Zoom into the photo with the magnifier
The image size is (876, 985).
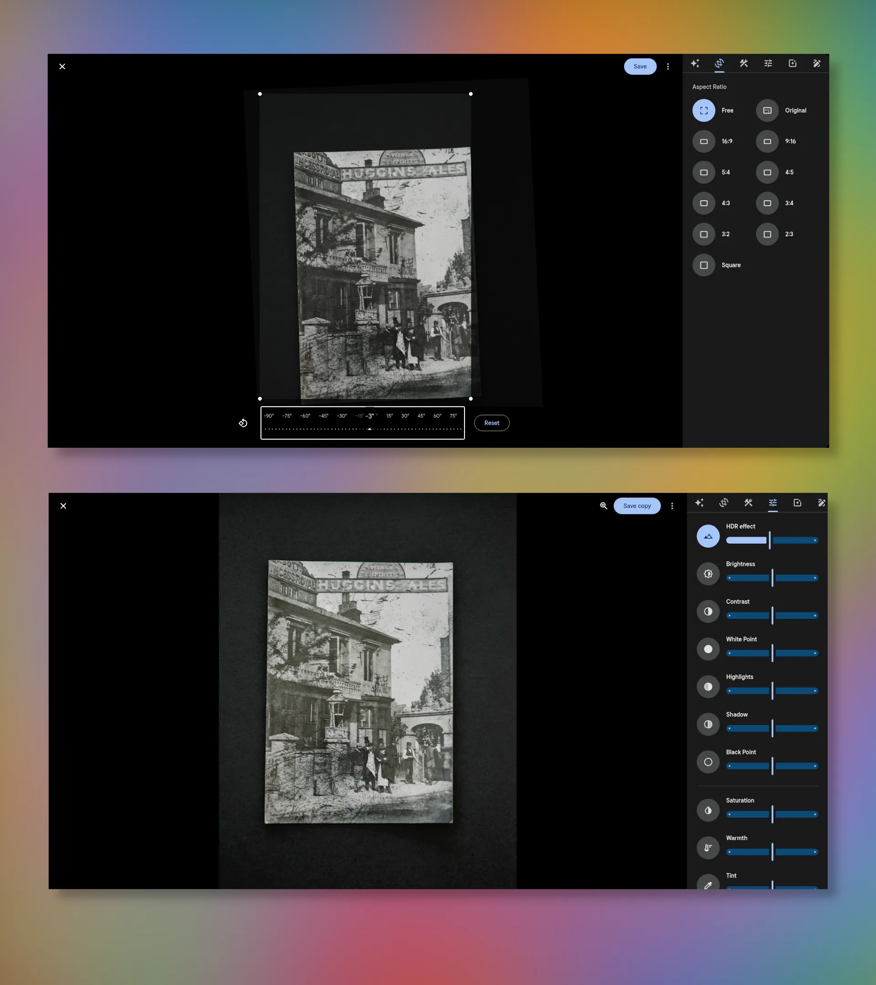point(603,506)
